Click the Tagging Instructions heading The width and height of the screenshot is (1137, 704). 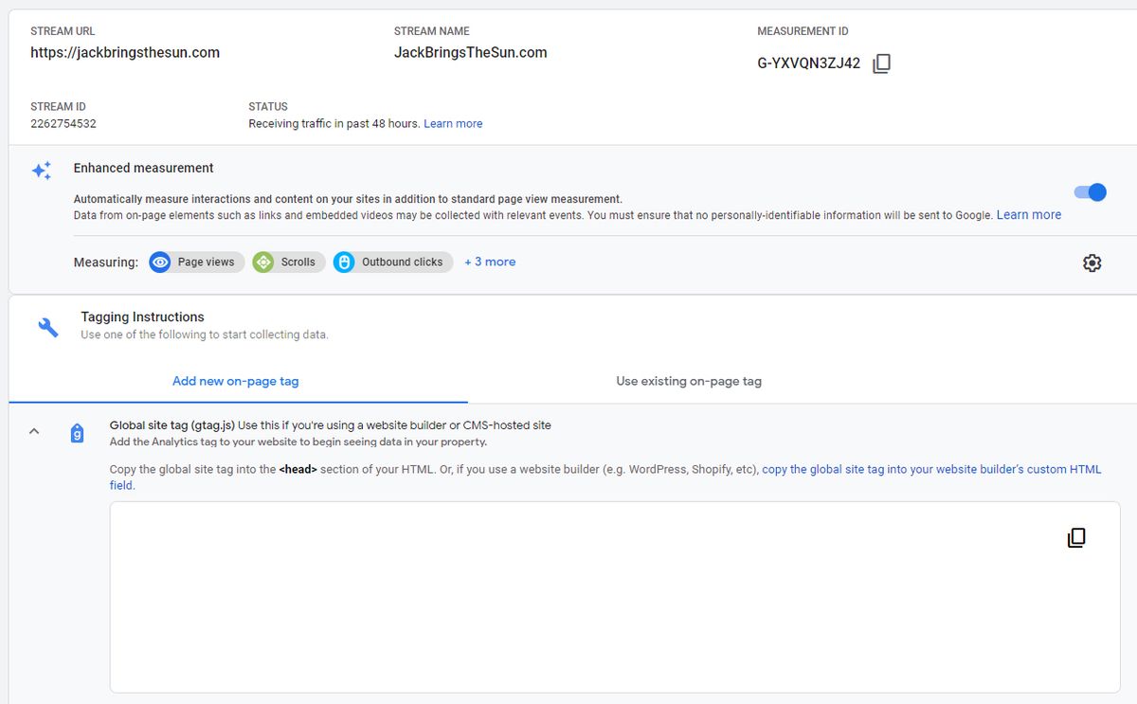143,317
